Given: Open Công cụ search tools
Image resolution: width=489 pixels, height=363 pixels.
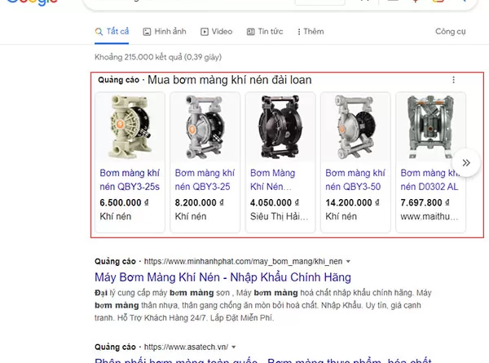Looking at the screenshot, I should 451,32.
